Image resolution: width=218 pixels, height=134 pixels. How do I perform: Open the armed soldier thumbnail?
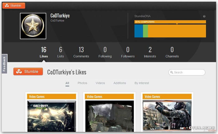pyautogui.click(x=167, y=115)
